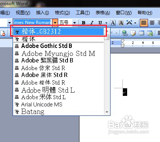Choose Adobe 宋体 Std L font
This screenshot has width=160, height=142.
(59, 97)
